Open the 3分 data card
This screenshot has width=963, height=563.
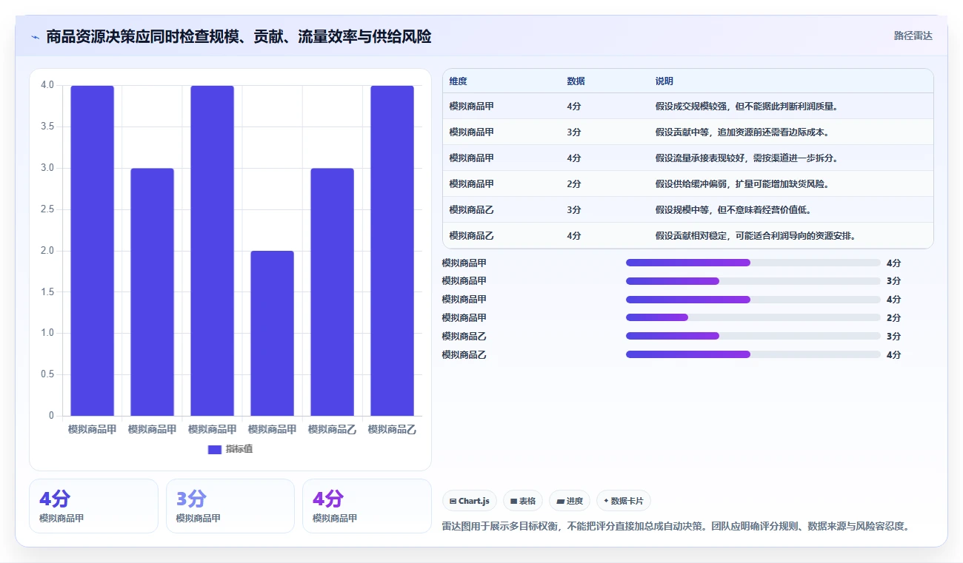(x=230, y=506)
